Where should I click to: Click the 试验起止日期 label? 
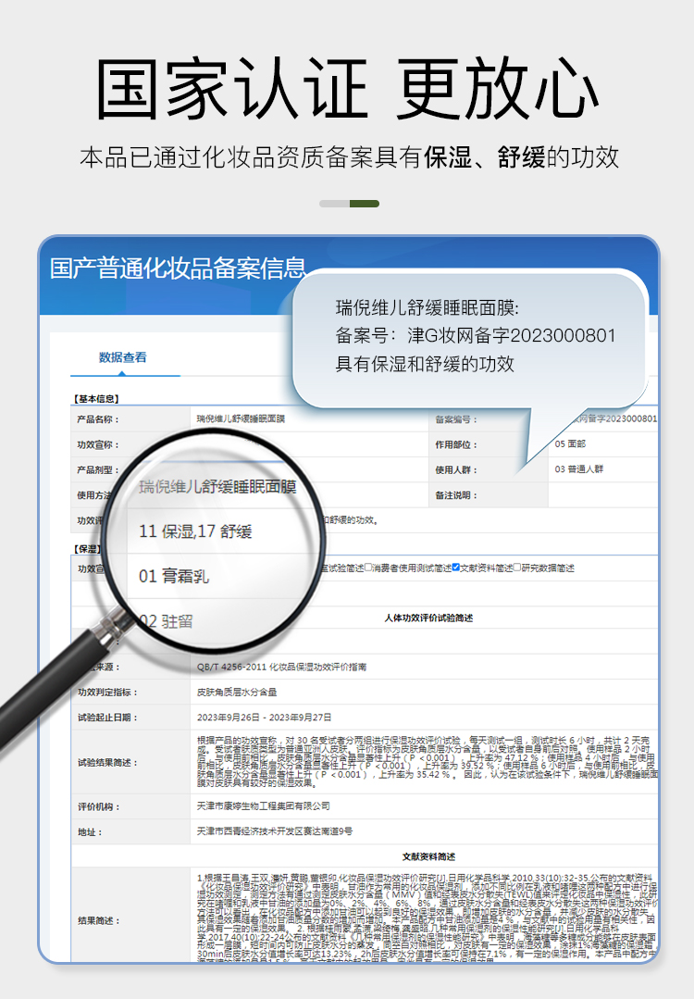[107, 718]
